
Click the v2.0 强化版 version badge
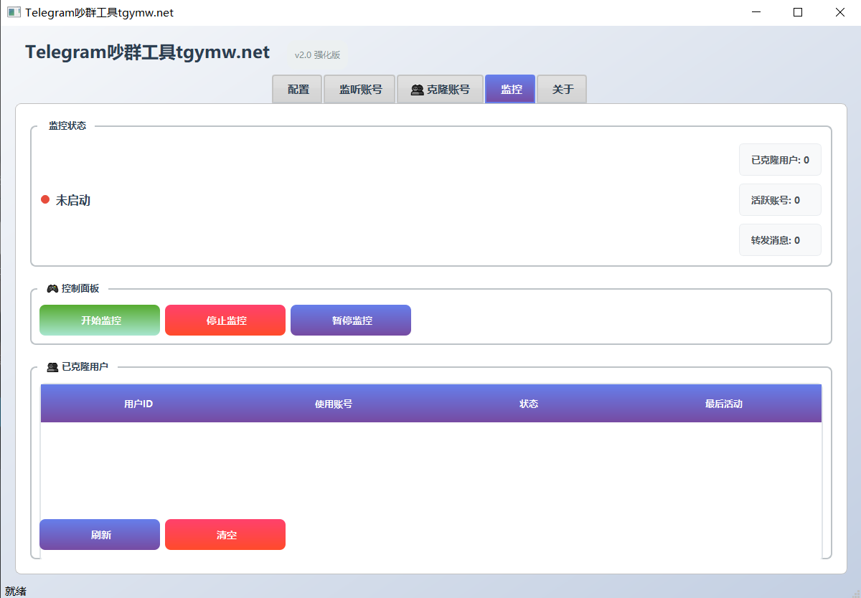317,55
